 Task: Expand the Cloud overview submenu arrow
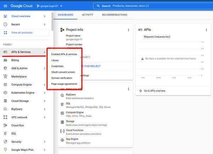point(45,16)
